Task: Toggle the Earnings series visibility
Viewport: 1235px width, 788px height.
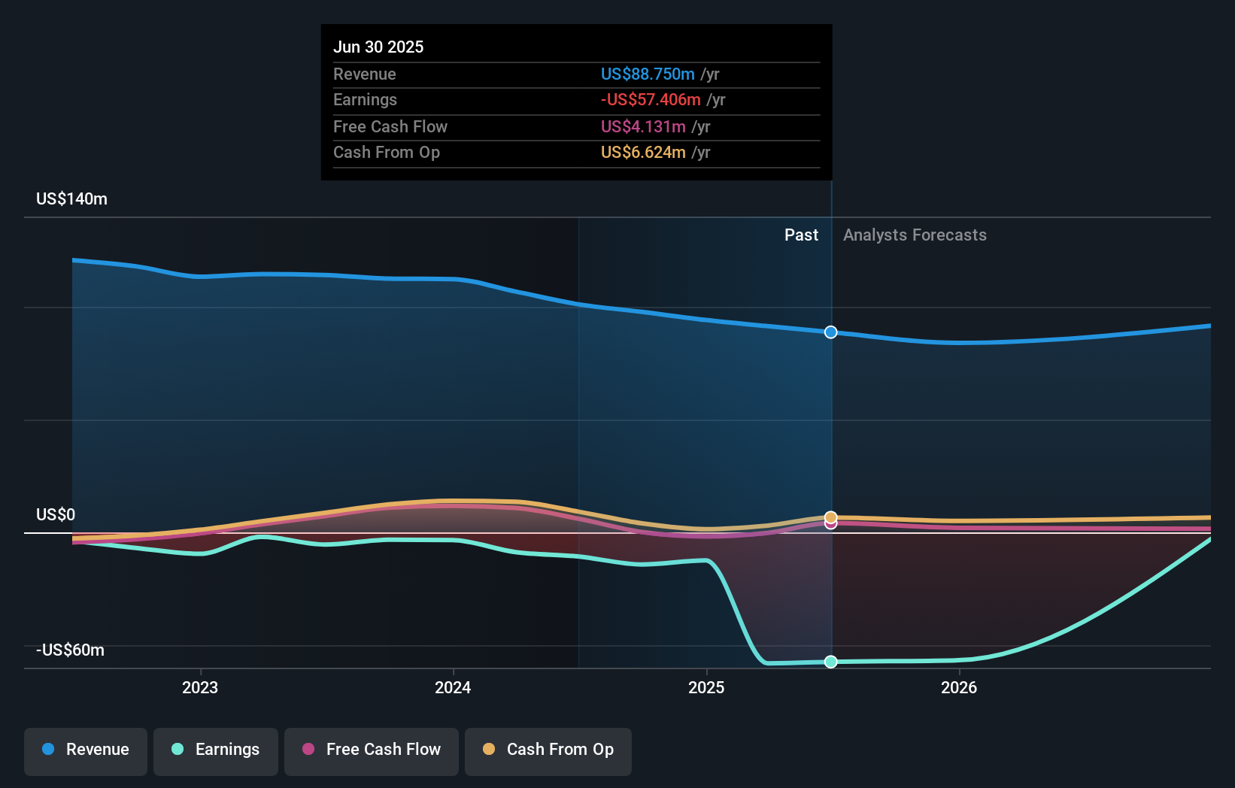Action: pyautogui.click(x=216, y=750)
